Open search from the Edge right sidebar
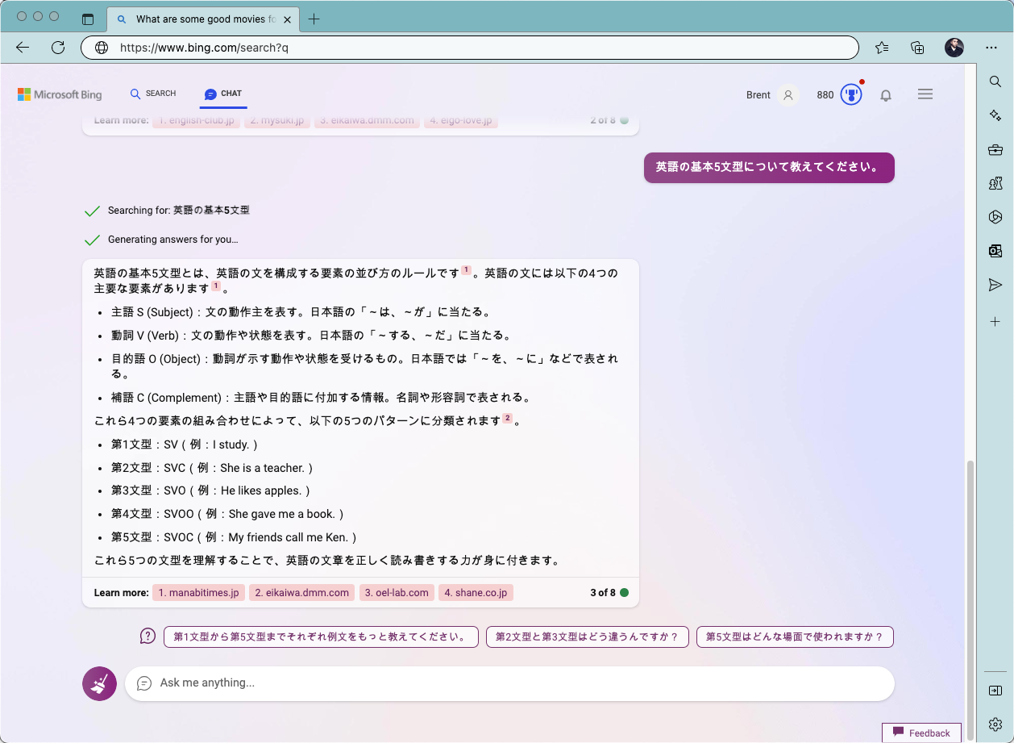 coord(995,81)
